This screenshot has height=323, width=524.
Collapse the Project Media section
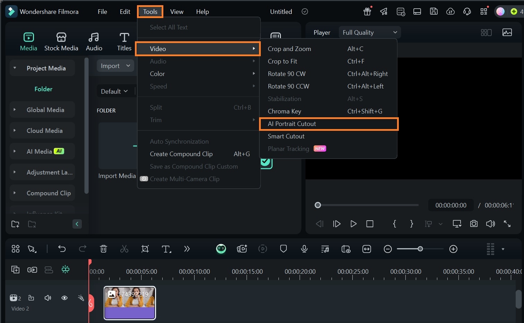coord(15,68)
